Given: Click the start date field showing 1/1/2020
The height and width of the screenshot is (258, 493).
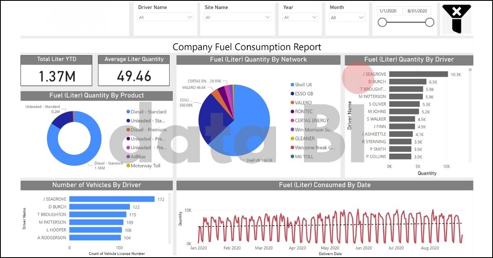Looking at the screenshot, I should pyautogui.click(x=389, y=10).
